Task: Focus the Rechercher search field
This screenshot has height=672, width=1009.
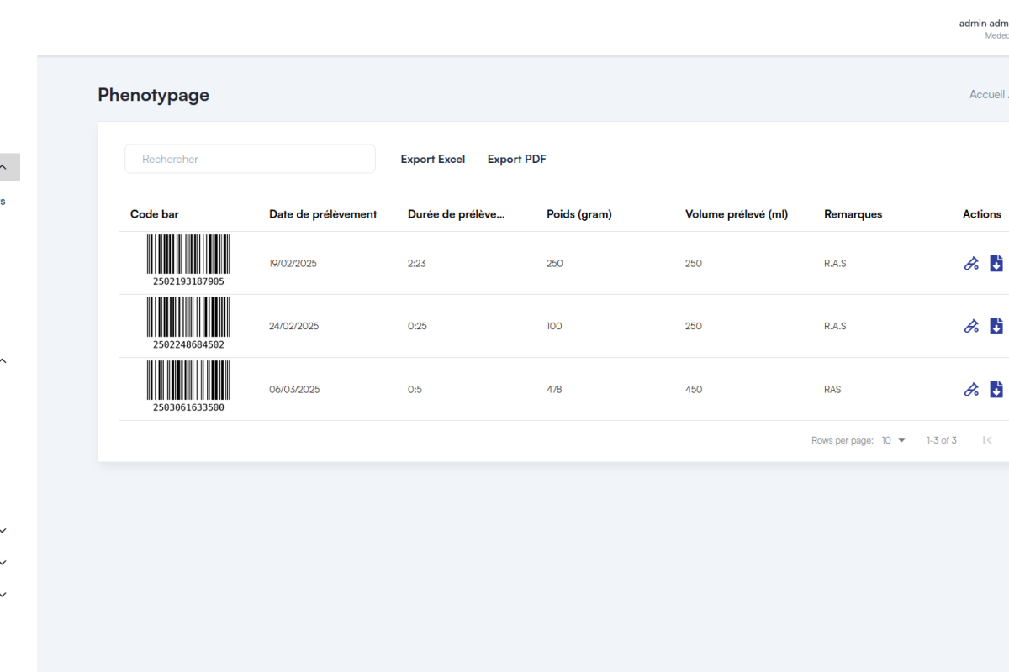Action: click(x=250, y=159)
